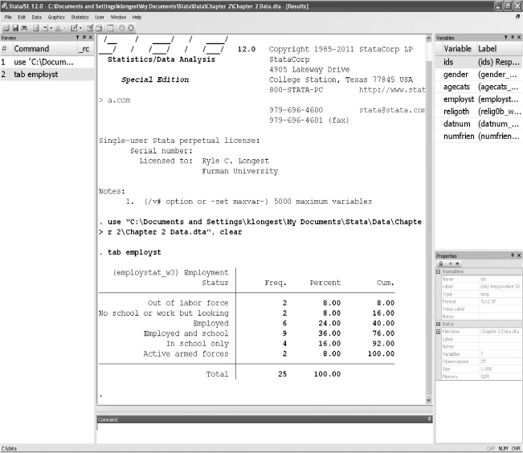The width and height of the screenshot is (523, 453).
Task: Click the filter icon in Variables panel
Action: 504,38
